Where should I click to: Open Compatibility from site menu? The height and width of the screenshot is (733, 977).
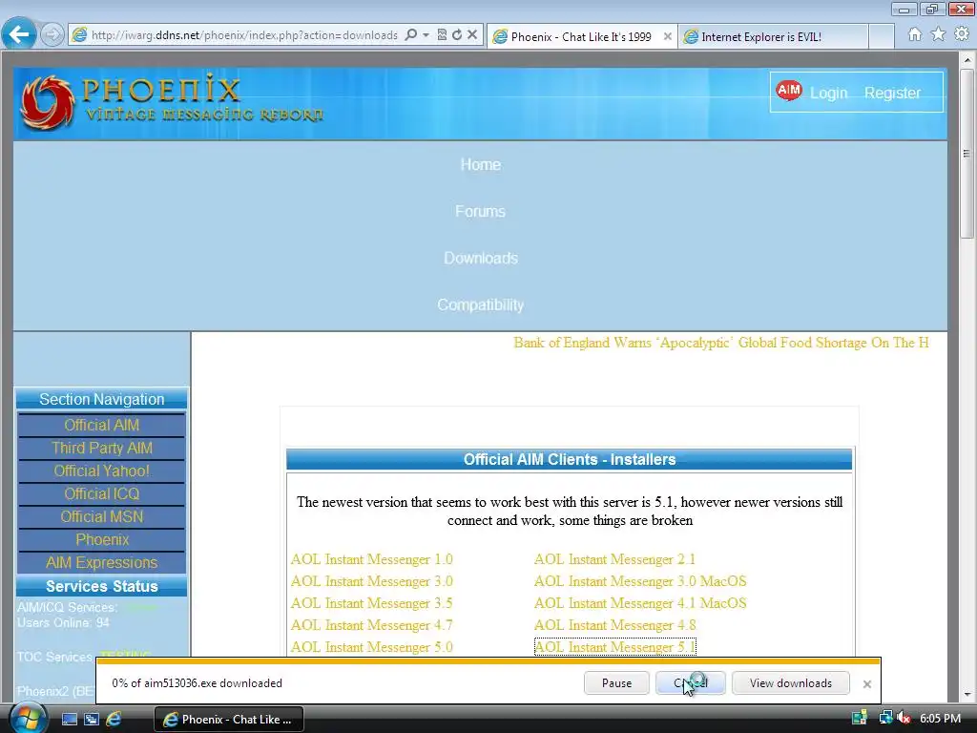481,304
